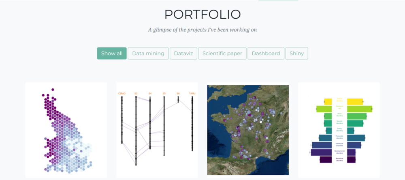
Task: Open the disorders pyramid bar chart project
Action: click(x=339, y=130)
